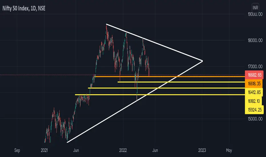Select the orange horizontal support line
Viewport: 266px width, 157px height.
point(170,77)
